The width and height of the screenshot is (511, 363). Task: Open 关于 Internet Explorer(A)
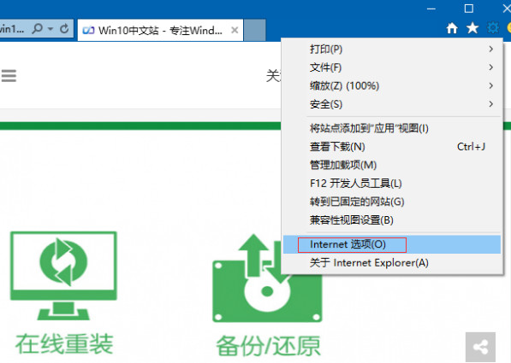tap(392, 263)
